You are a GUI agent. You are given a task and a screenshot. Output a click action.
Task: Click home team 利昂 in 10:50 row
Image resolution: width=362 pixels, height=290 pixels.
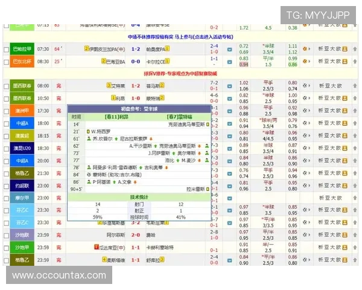[x=120, y=98]
